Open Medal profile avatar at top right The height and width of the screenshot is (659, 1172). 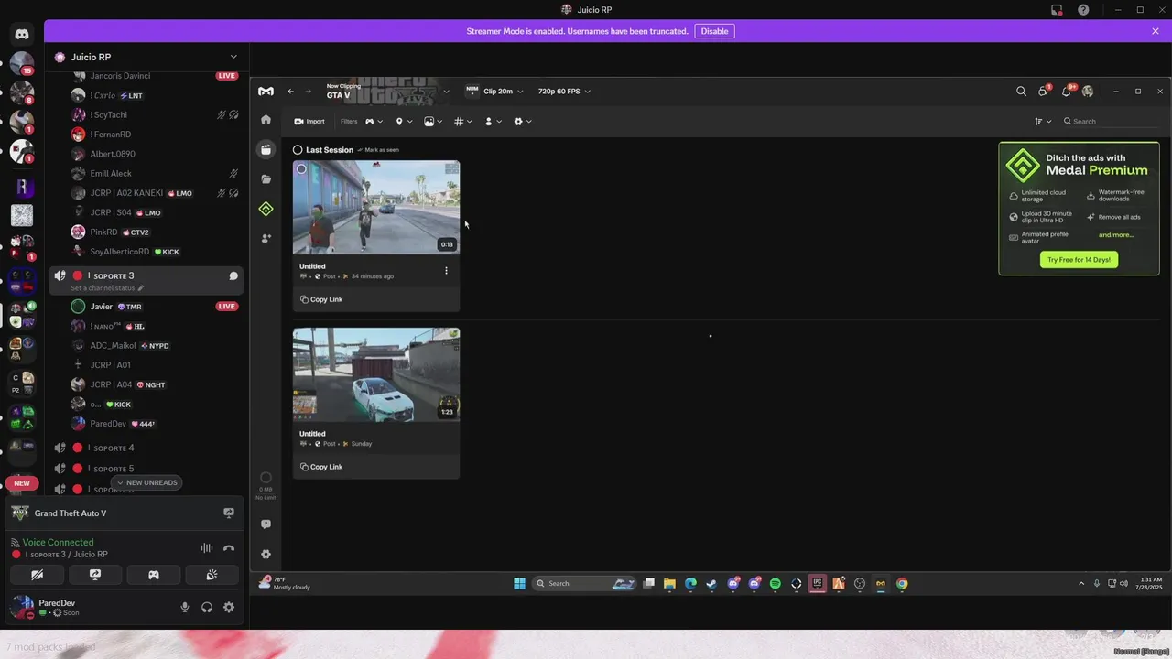[1088, 92]
